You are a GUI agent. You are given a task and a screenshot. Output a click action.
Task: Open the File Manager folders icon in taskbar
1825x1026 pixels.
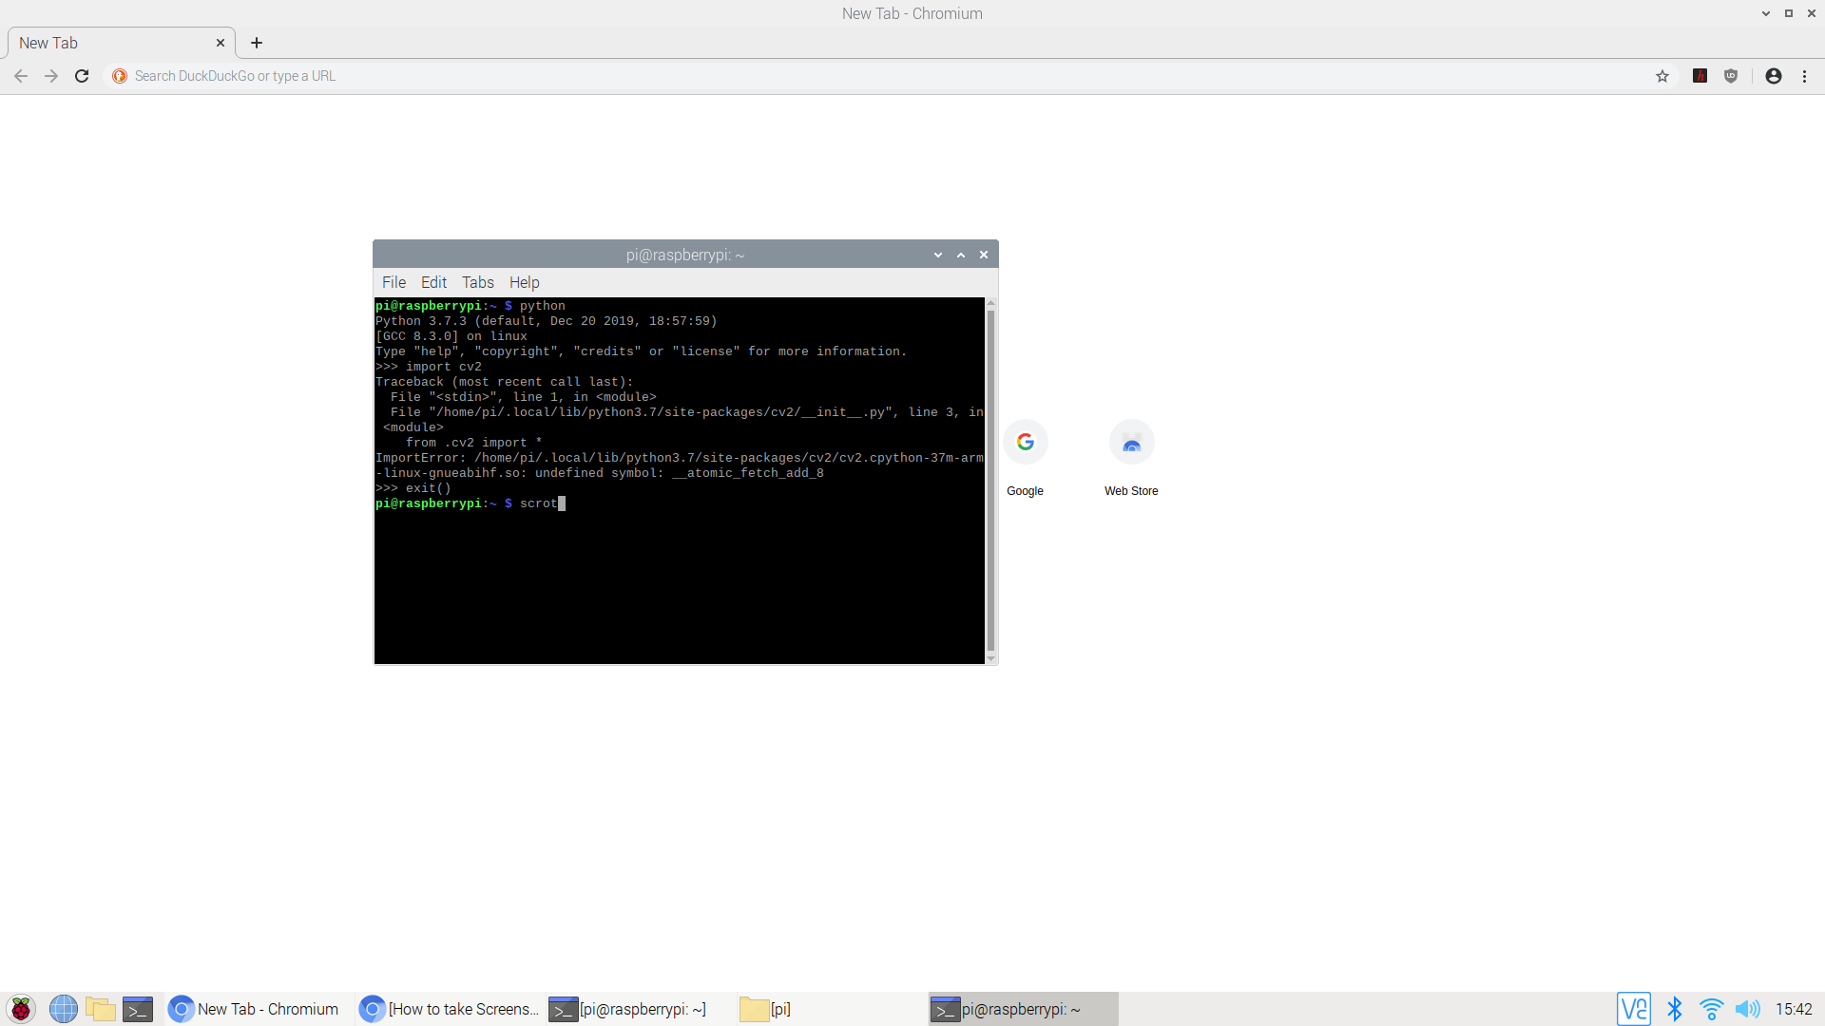tap(101, 1009)
